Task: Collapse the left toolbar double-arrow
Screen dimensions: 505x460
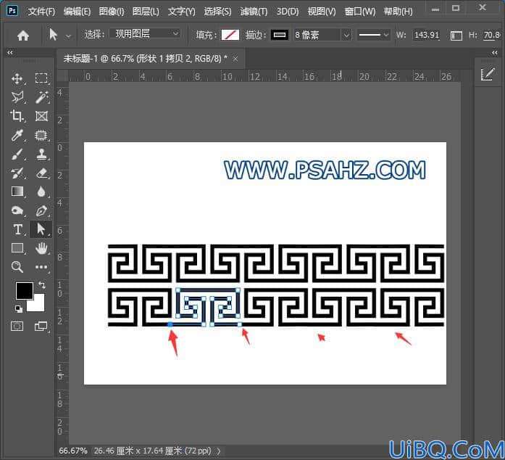Action: pos(10,52)
